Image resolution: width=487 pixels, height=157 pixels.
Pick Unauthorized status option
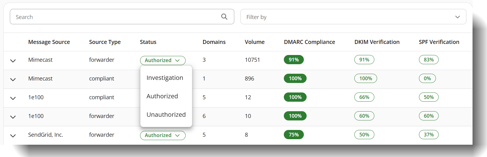[x=166, y=115]
